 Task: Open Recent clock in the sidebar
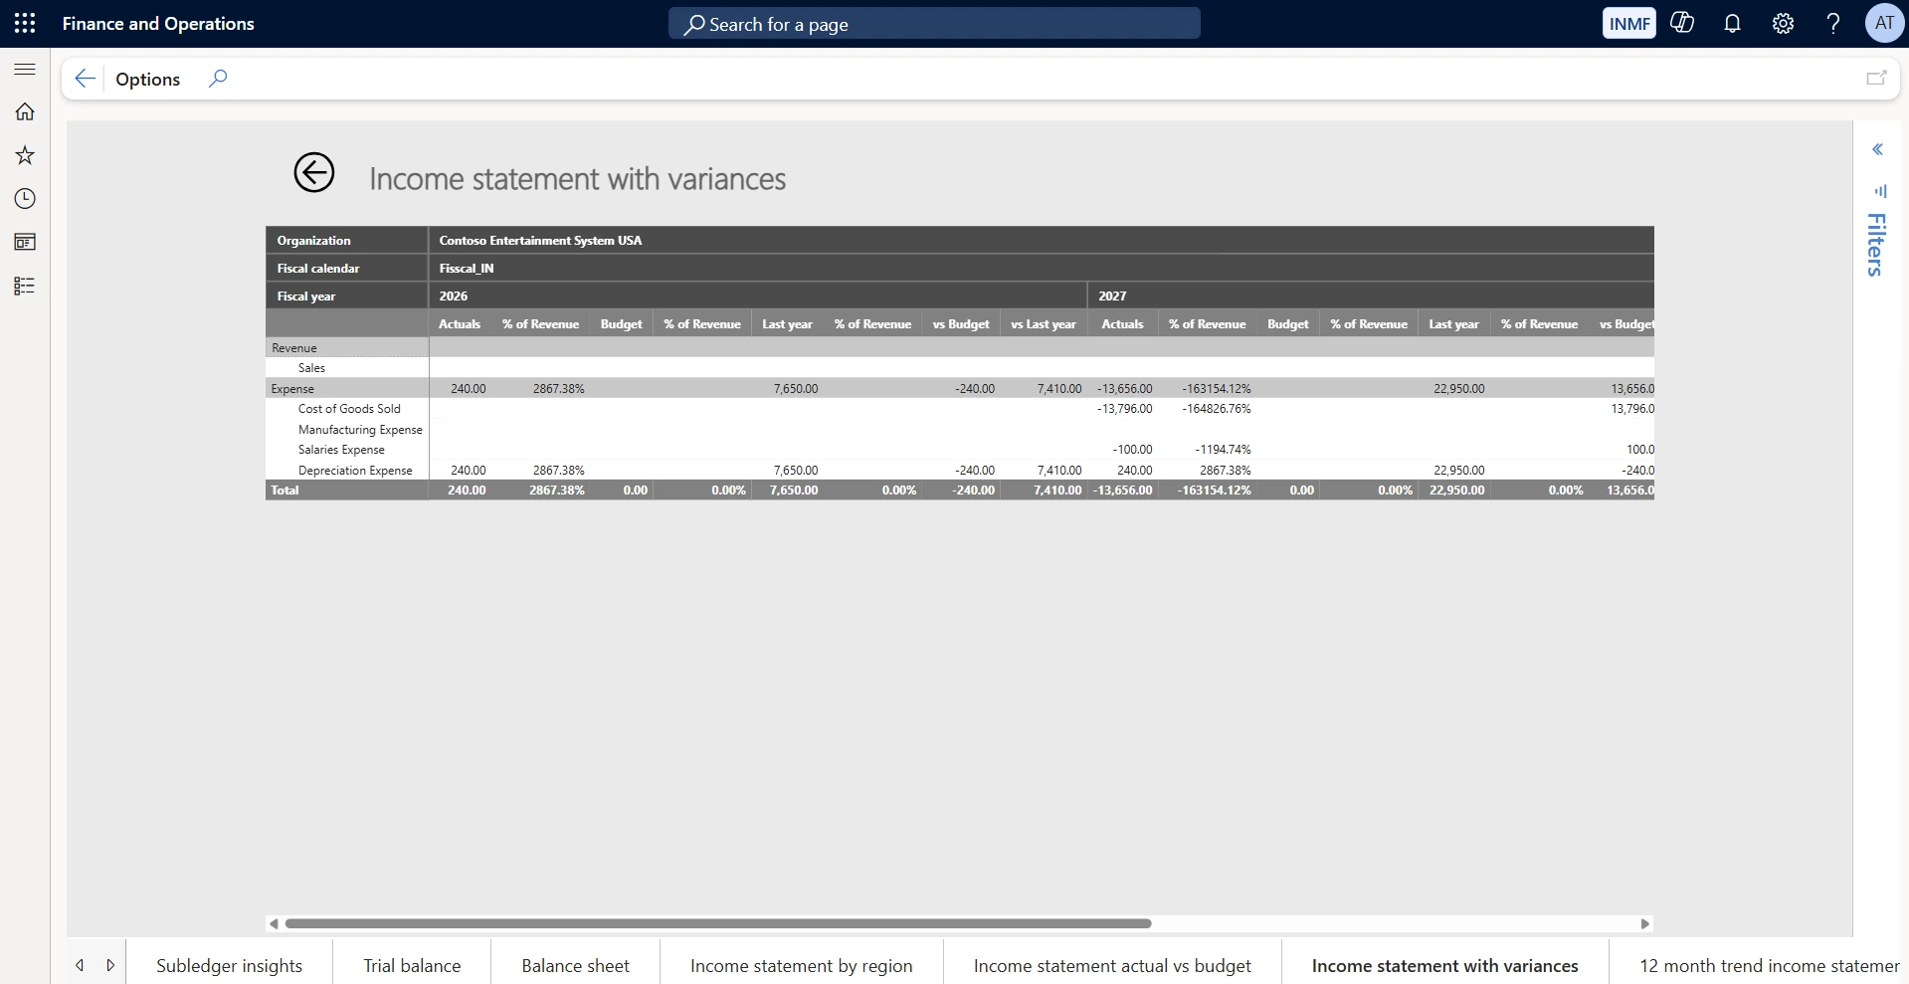25,199
